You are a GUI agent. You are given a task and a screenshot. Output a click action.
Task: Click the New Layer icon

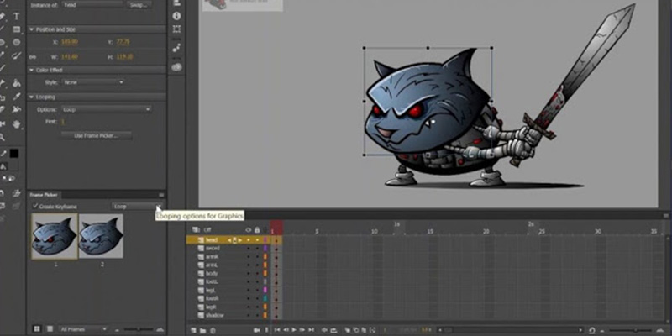193,330
